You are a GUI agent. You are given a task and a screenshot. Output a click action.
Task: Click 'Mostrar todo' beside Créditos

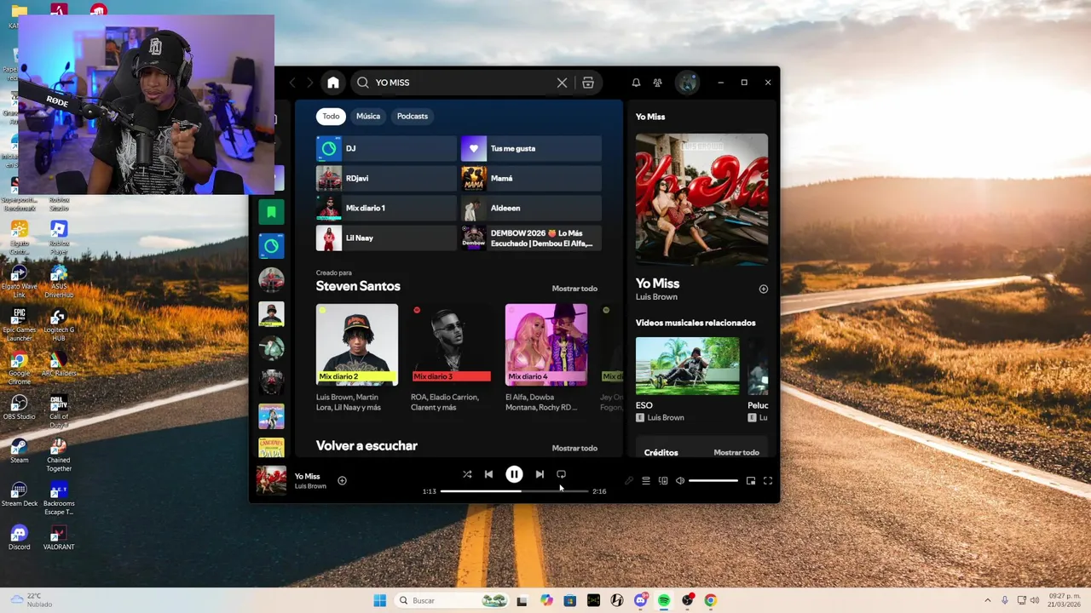[736, 453]
